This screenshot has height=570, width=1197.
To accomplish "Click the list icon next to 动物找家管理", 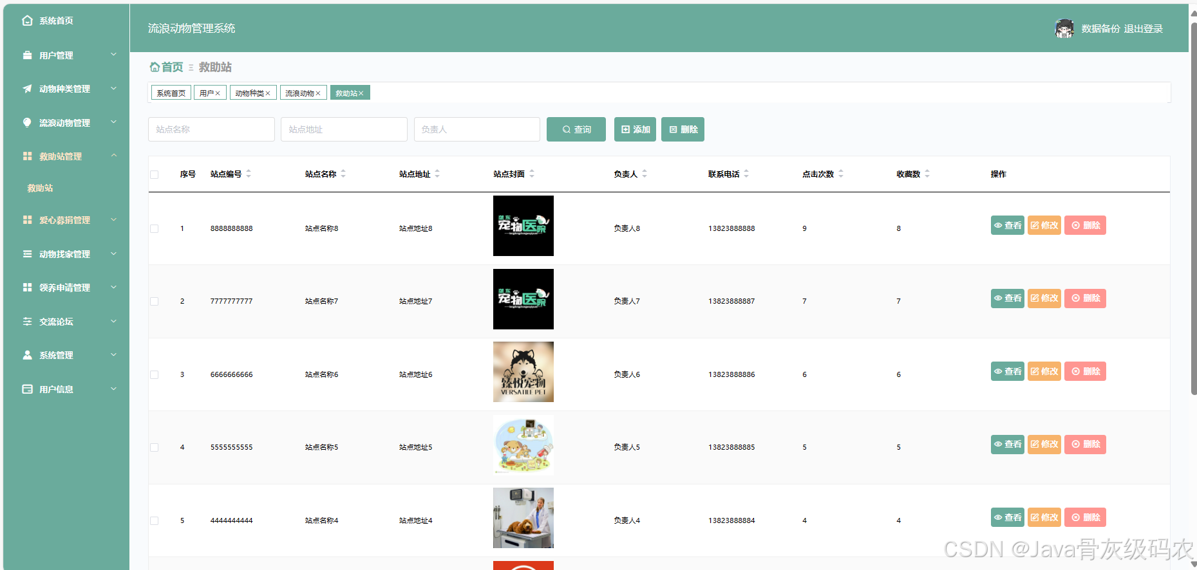I will (x=27, y=254).
